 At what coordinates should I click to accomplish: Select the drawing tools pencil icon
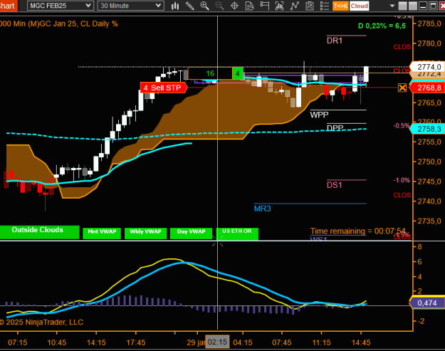pyautogui.click(x=189, y=6)
